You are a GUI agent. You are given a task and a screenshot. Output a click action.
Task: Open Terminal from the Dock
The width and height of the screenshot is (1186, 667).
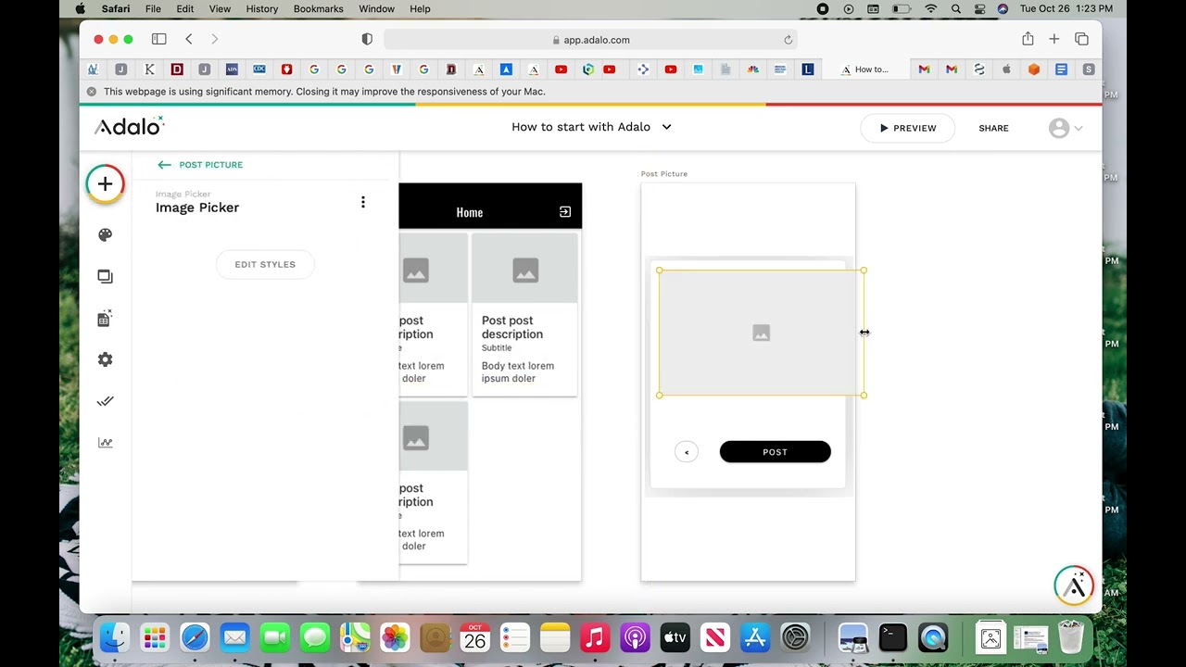coord(893,637)
